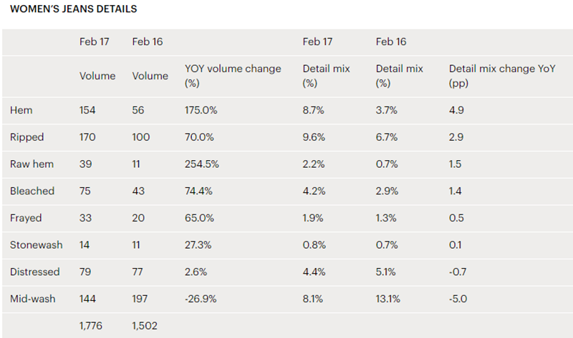
Task: Select the -26.9% Mid-wash volume change
Action: click(x=201, y=299)
